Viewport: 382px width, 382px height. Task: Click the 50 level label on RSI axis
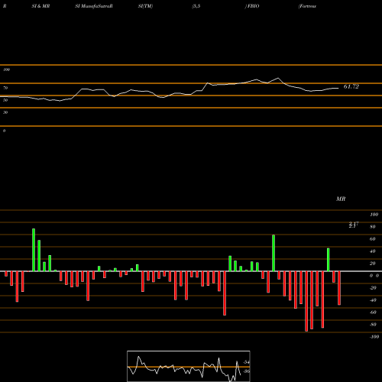pyautogui.click(x=5, y=100)
